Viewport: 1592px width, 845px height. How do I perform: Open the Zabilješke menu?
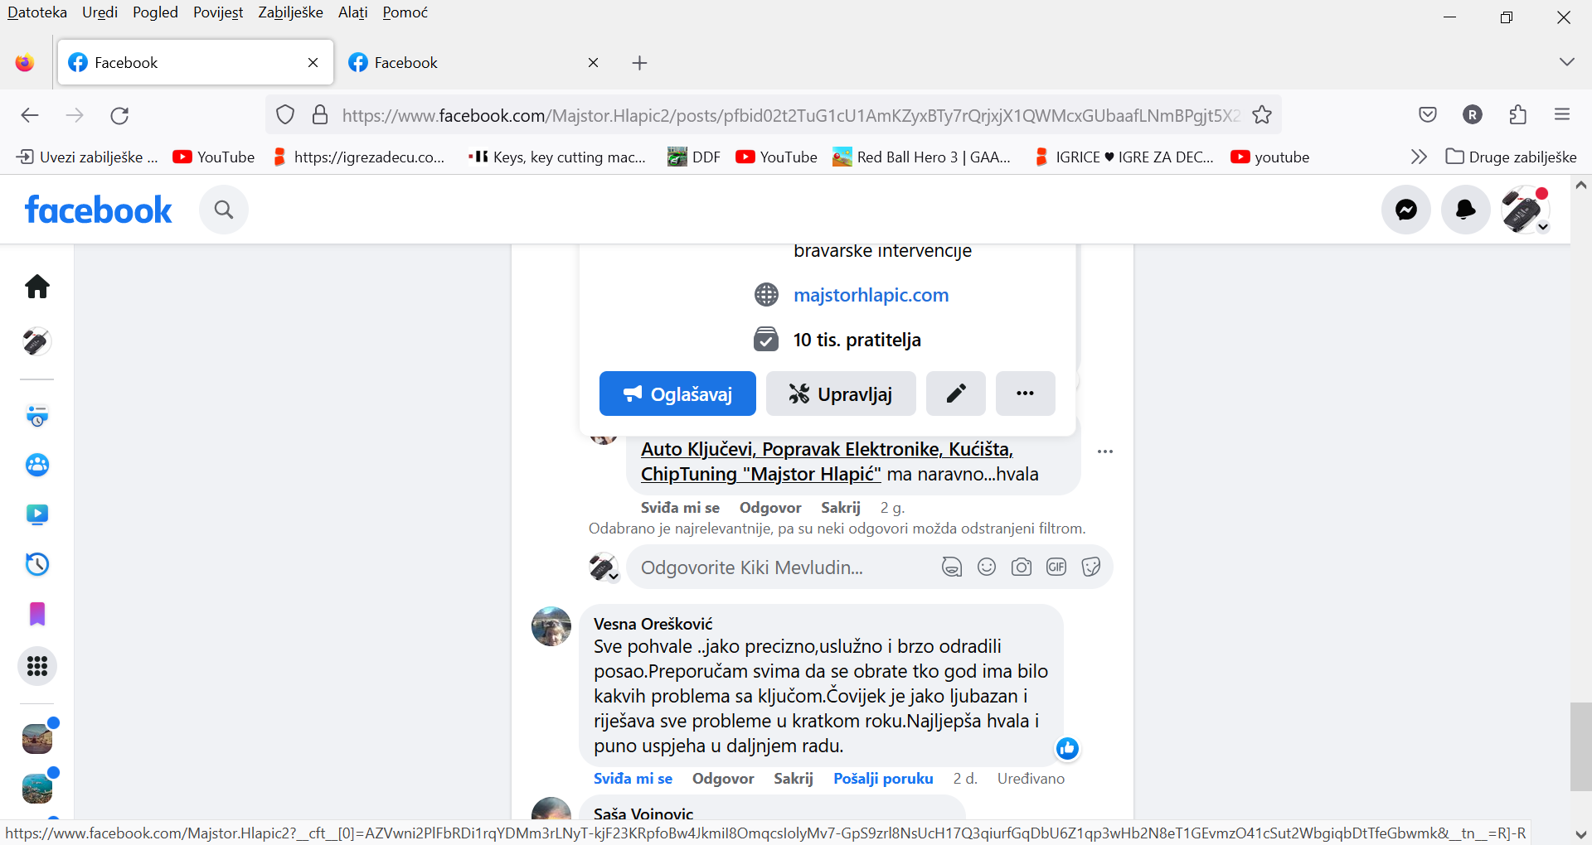point(290,12)
